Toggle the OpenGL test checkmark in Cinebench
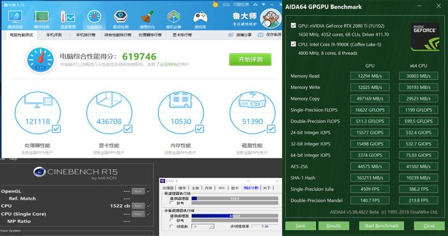 coord(148,191)
